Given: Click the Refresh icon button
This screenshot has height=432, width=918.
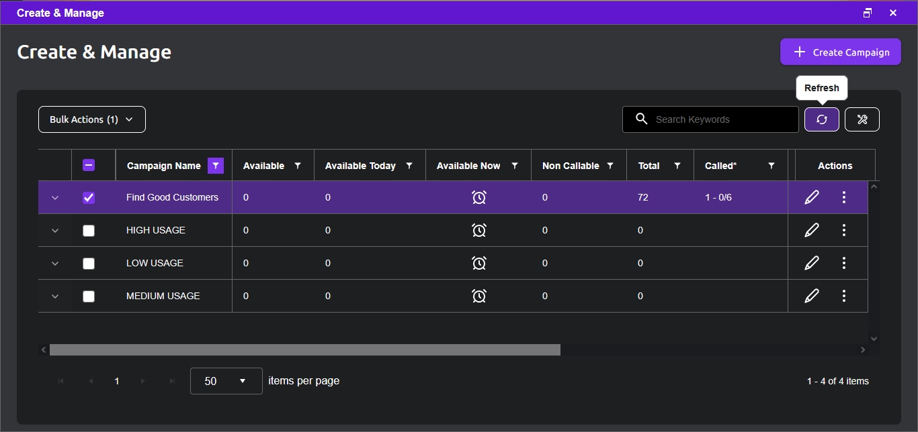Looking at the screenshot, I should (x=821, y=119).
